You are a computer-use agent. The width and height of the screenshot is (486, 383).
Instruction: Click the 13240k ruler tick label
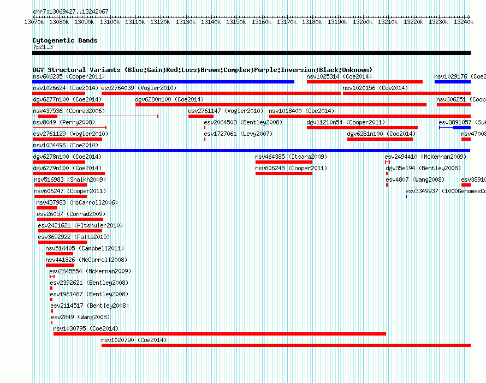click(x=464, y=22)
